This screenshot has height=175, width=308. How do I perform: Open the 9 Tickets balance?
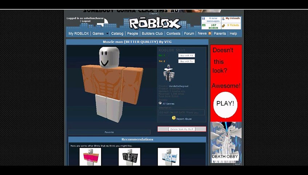[233, 25]
